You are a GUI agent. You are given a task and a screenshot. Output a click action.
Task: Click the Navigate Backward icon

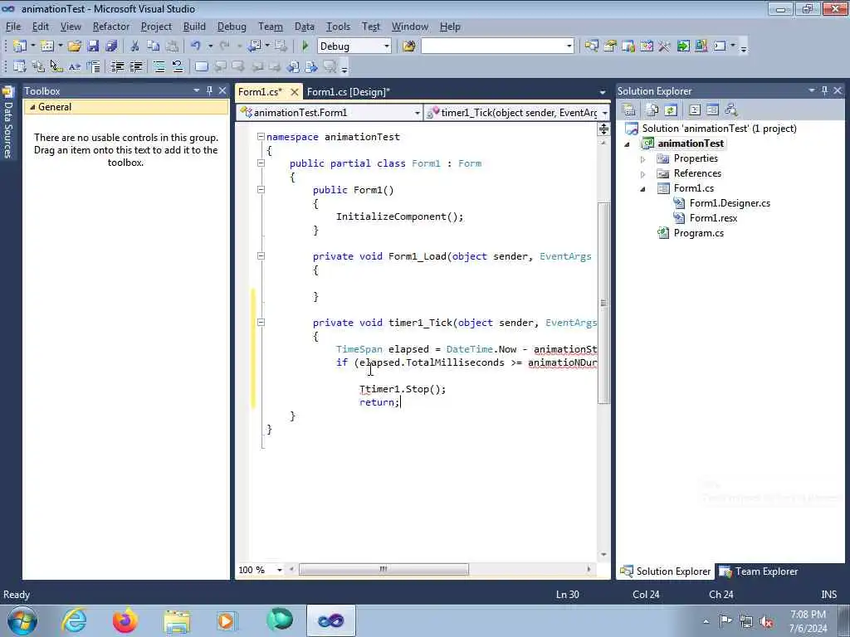coord(254,46)
